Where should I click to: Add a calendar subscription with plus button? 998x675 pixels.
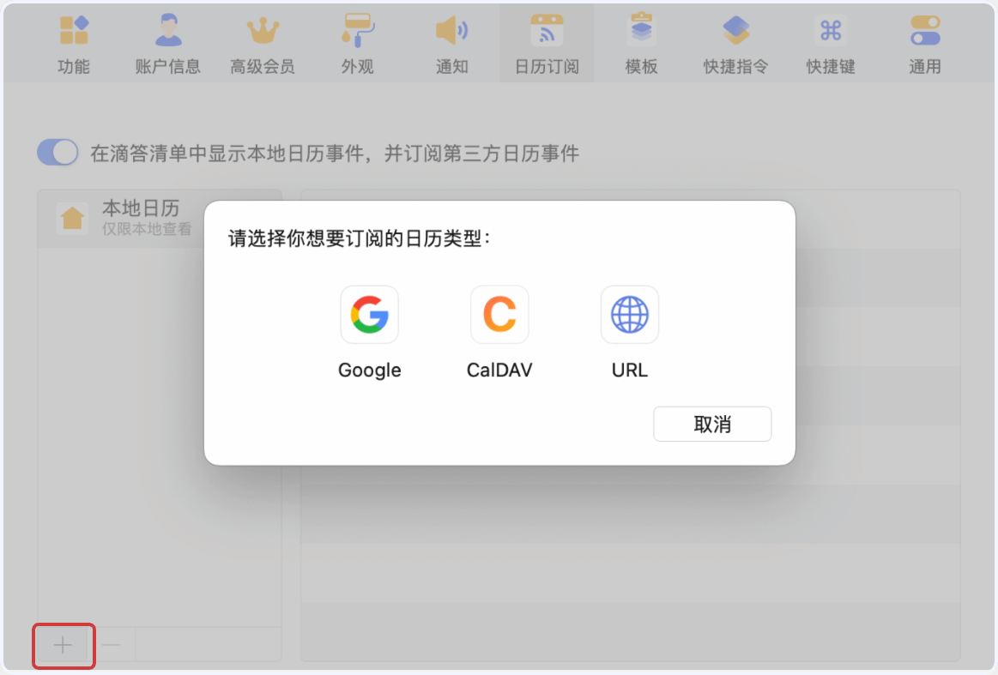63,645
